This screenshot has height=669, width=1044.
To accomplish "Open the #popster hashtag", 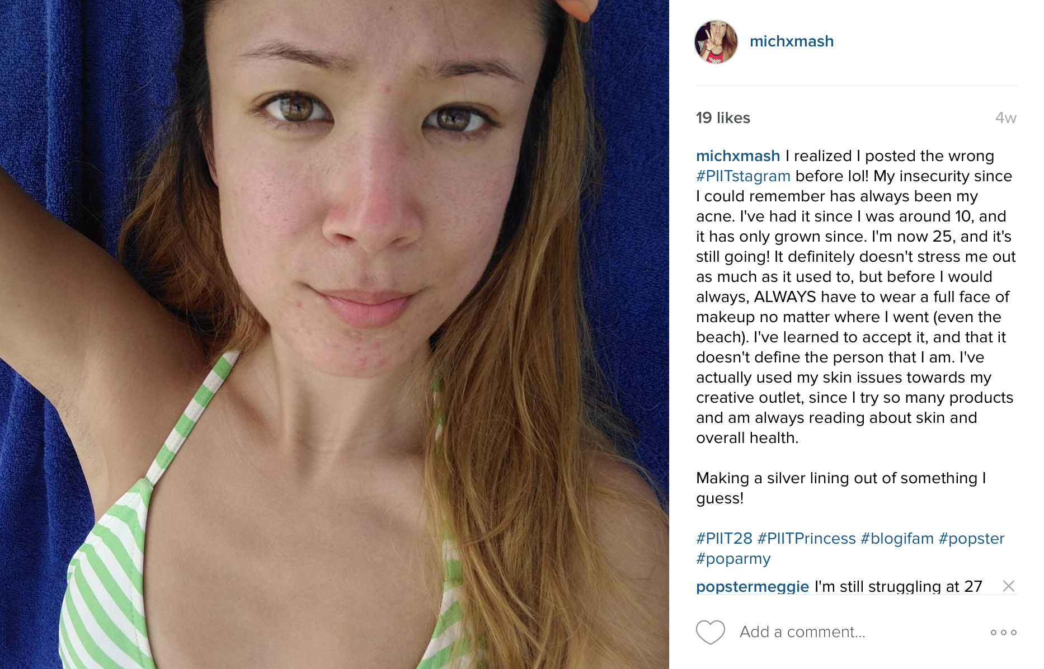I will click(971, 538).
